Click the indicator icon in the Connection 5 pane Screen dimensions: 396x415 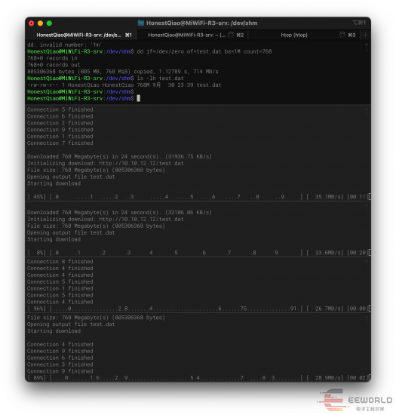366,112
